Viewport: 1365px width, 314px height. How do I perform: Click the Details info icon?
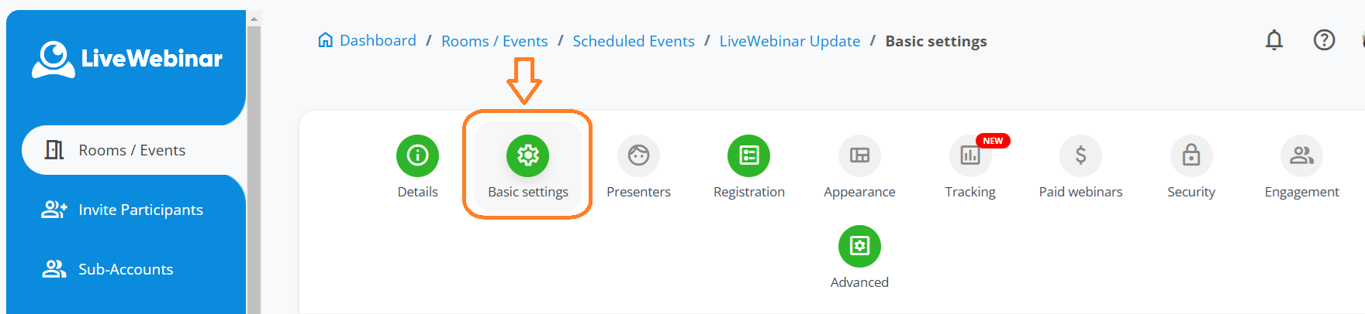417,155
